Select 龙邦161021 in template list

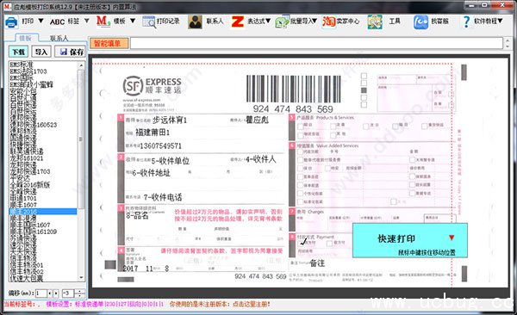pyautogui.click(x=27, y=158)
